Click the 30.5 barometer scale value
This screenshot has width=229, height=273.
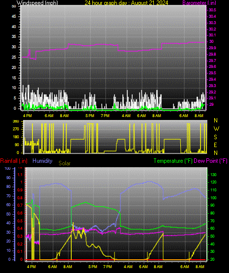pos(212,10)
